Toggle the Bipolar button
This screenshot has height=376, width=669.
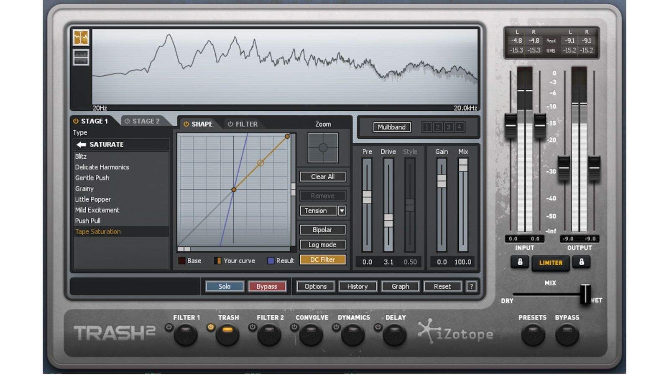click(x=323, y=230)
